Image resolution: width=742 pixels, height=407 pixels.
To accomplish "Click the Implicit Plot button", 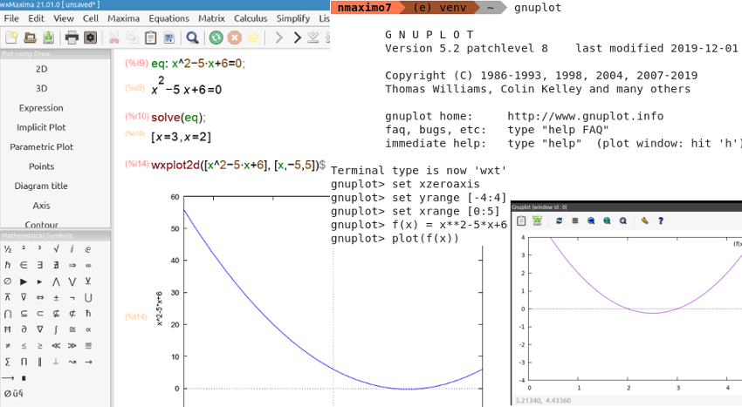I will pos(42,127).
